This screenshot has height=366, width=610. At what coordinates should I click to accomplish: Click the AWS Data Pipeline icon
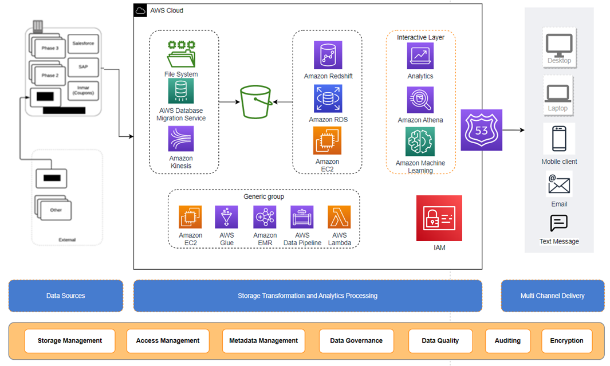tap(302, 218)
